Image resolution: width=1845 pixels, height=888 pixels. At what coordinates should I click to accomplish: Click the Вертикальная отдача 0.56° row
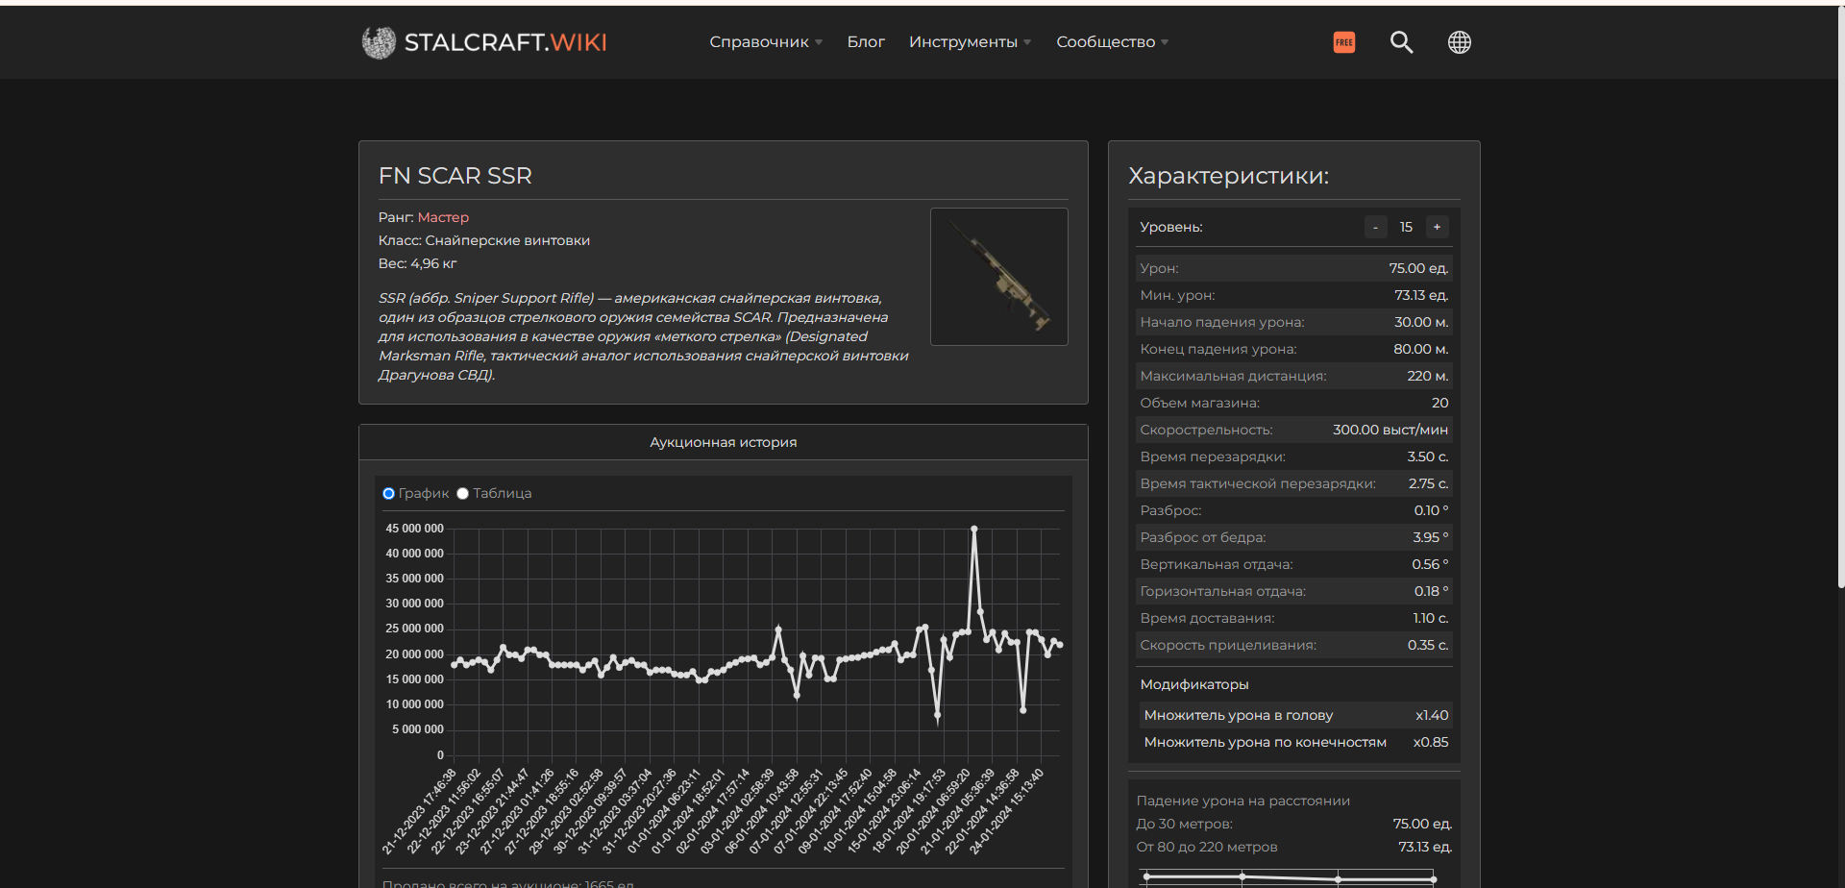click(x=1293, y=564)
